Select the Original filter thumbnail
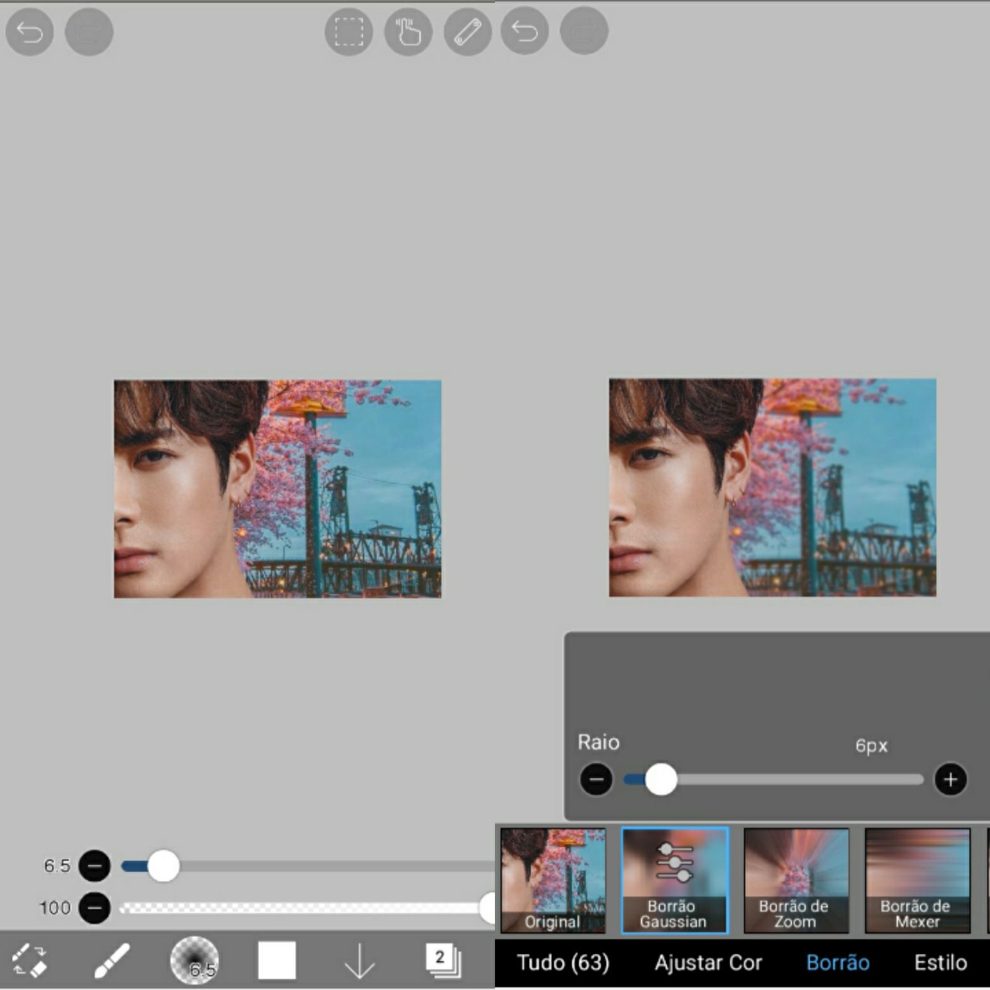This screenshot has height=990, width=990. point(553,880)
